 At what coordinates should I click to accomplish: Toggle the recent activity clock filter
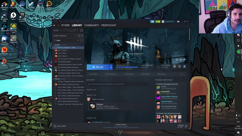point(79,36)
